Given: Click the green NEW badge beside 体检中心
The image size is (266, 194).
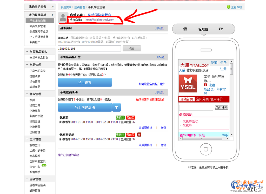Looking at the screenshot, I should coord(44,165).
